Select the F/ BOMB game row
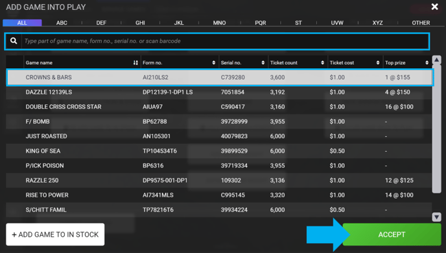This screenshot has width=446, height=253. (x=219, y=121)
